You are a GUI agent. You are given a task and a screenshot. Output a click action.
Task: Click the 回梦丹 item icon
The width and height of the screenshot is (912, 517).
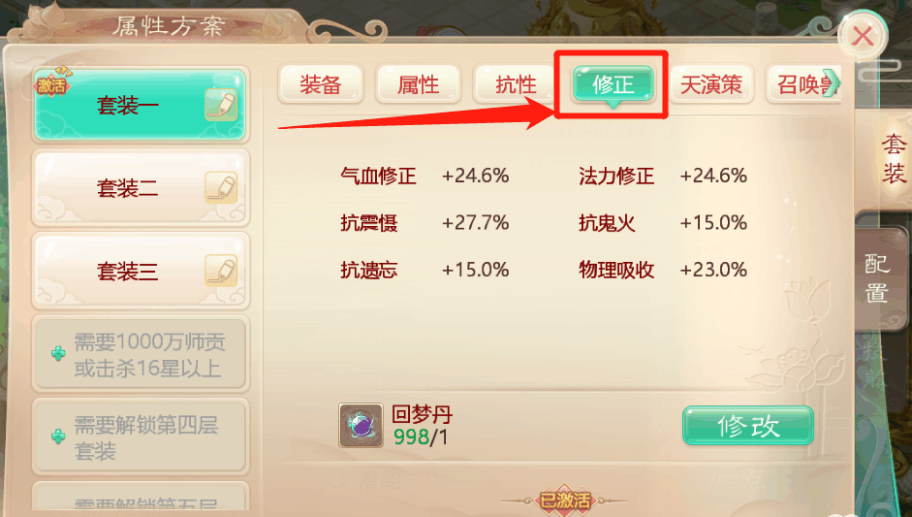pyautogui.click(x=361, y=426)
